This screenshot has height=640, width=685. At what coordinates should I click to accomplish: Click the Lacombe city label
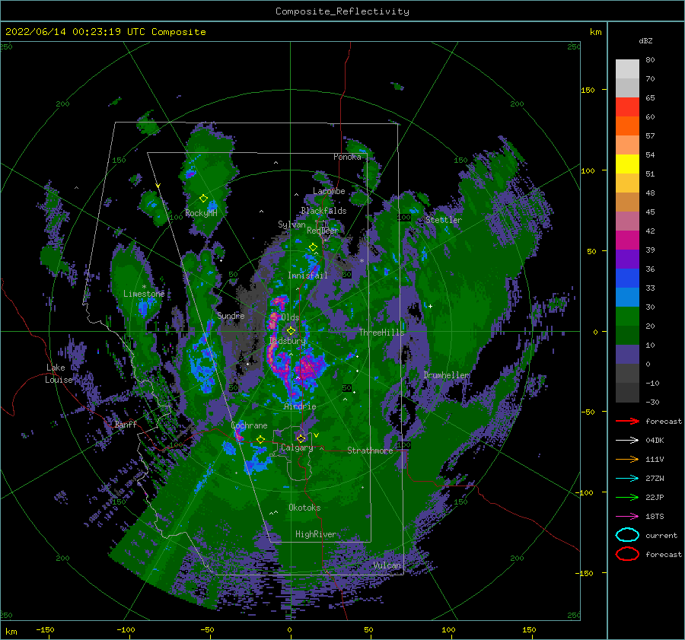tap(329, 191)
